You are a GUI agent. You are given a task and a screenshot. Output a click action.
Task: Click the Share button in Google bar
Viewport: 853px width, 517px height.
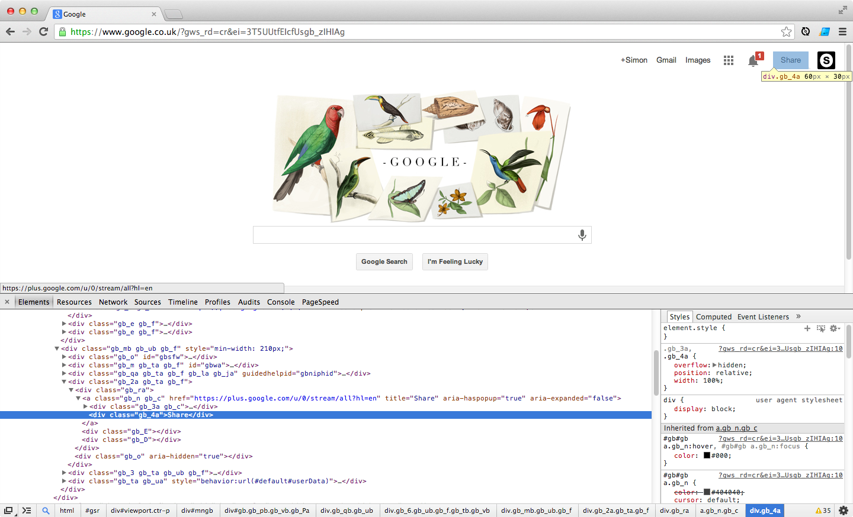pos(791,60)
